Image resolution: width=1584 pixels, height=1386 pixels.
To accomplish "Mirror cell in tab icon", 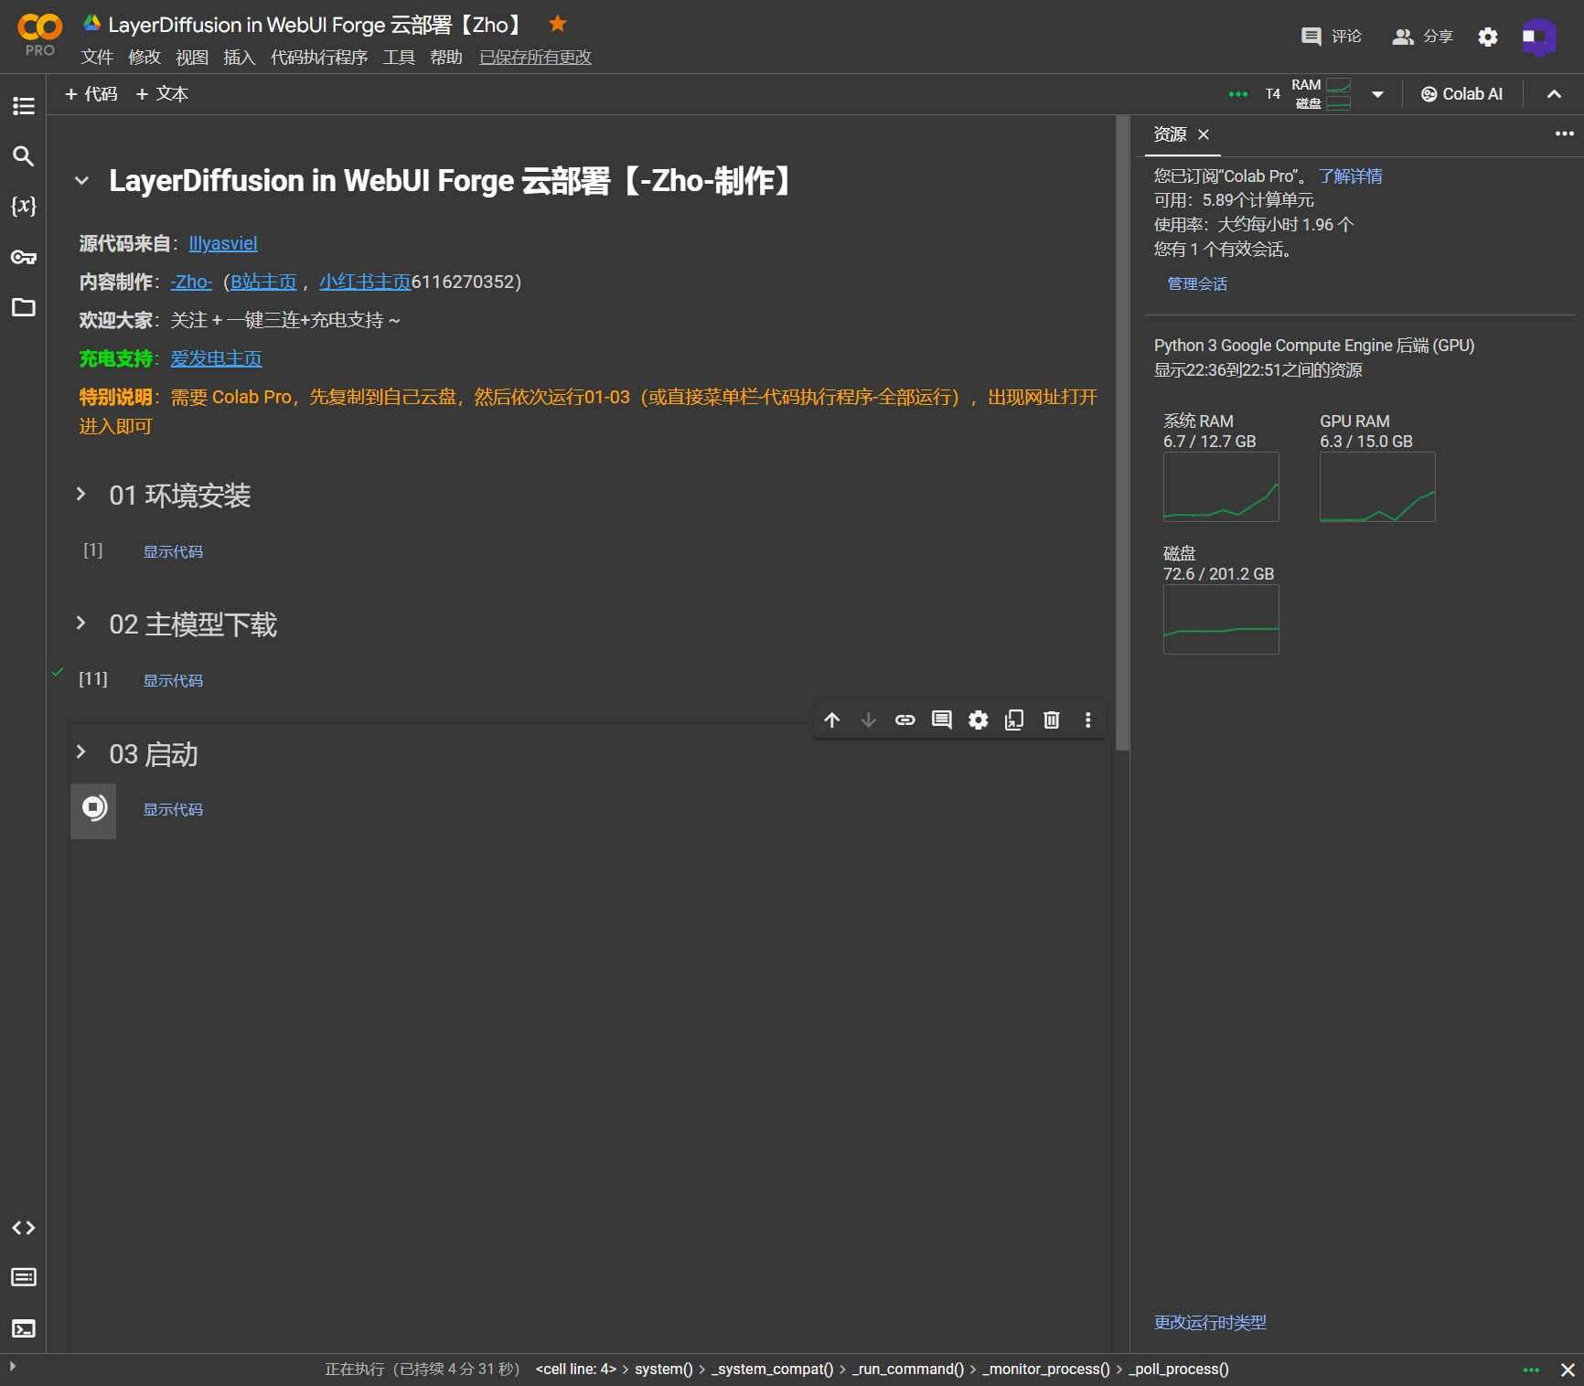I will (x=1015, y=720).
